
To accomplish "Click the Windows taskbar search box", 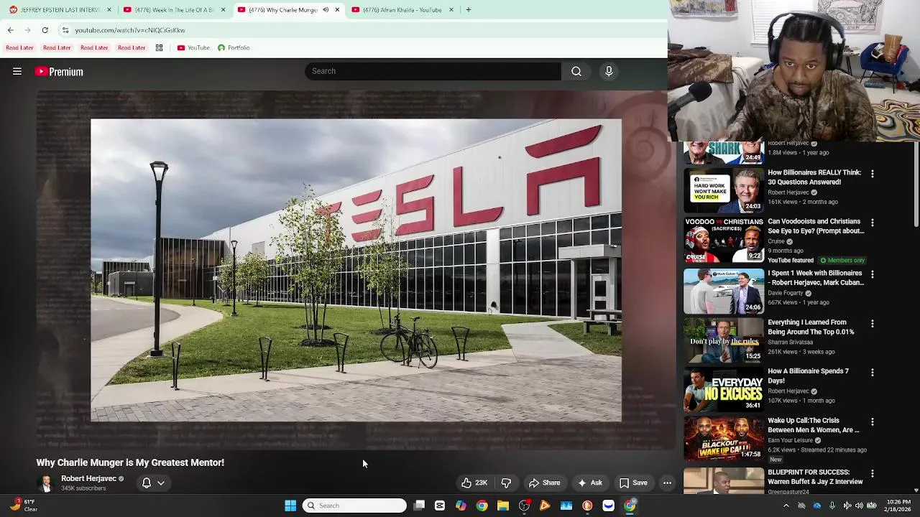I will point(354,506).
